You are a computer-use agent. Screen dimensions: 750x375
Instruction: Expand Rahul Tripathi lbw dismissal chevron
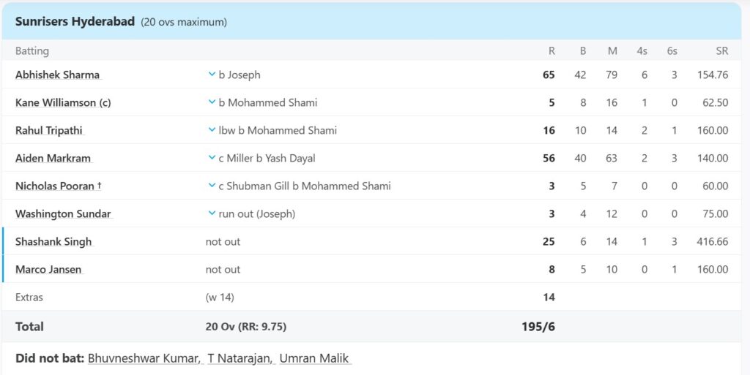tap(212, 130)
